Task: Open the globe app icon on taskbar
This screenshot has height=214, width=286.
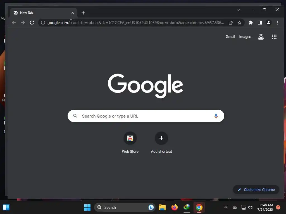Action: coord(187,207)
